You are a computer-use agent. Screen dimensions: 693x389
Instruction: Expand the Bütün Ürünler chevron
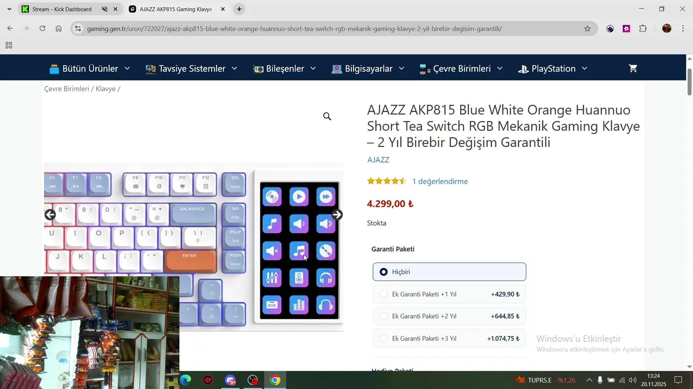127,69
